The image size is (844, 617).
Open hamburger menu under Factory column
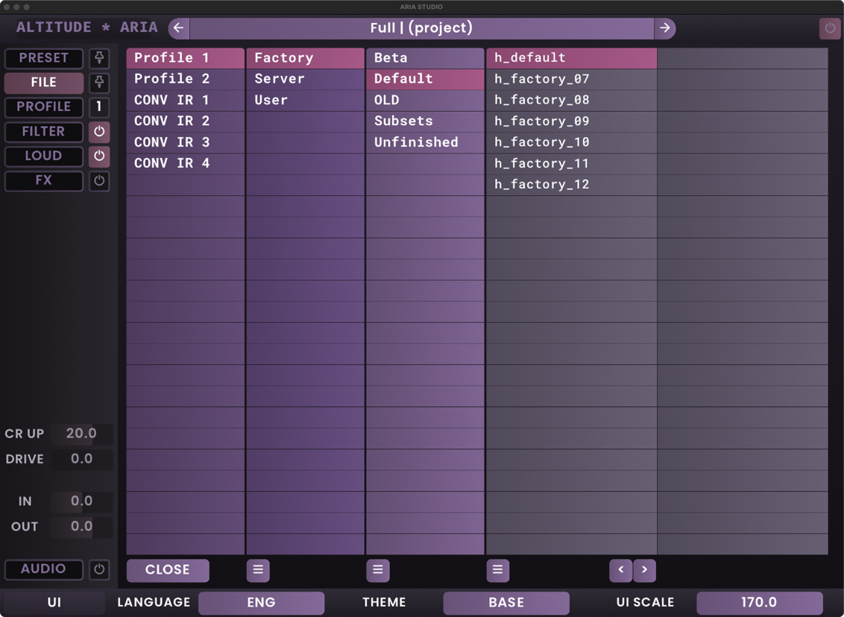click(x=258, y=570)
